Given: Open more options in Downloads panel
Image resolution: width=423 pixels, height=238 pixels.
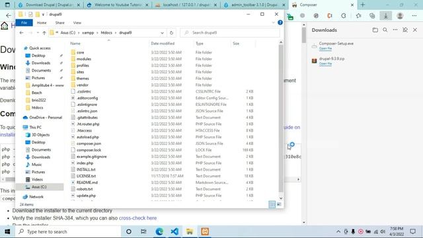Looking at the screenshot, I should 395,30.
